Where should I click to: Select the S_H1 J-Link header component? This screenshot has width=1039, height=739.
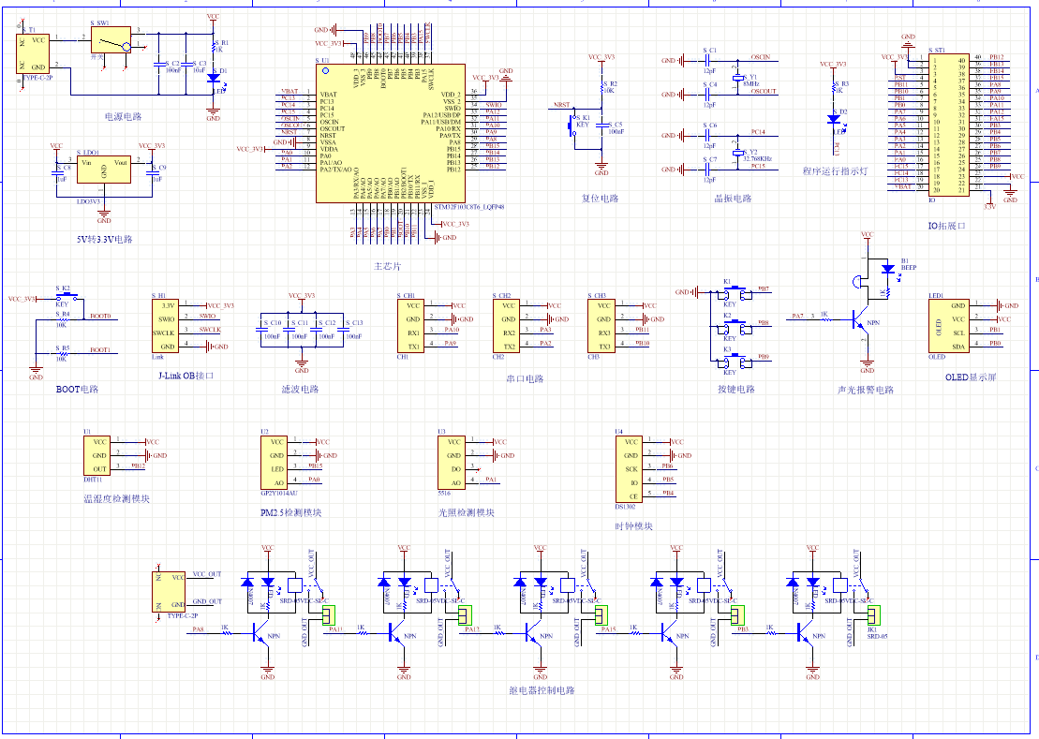click(165, 326)
